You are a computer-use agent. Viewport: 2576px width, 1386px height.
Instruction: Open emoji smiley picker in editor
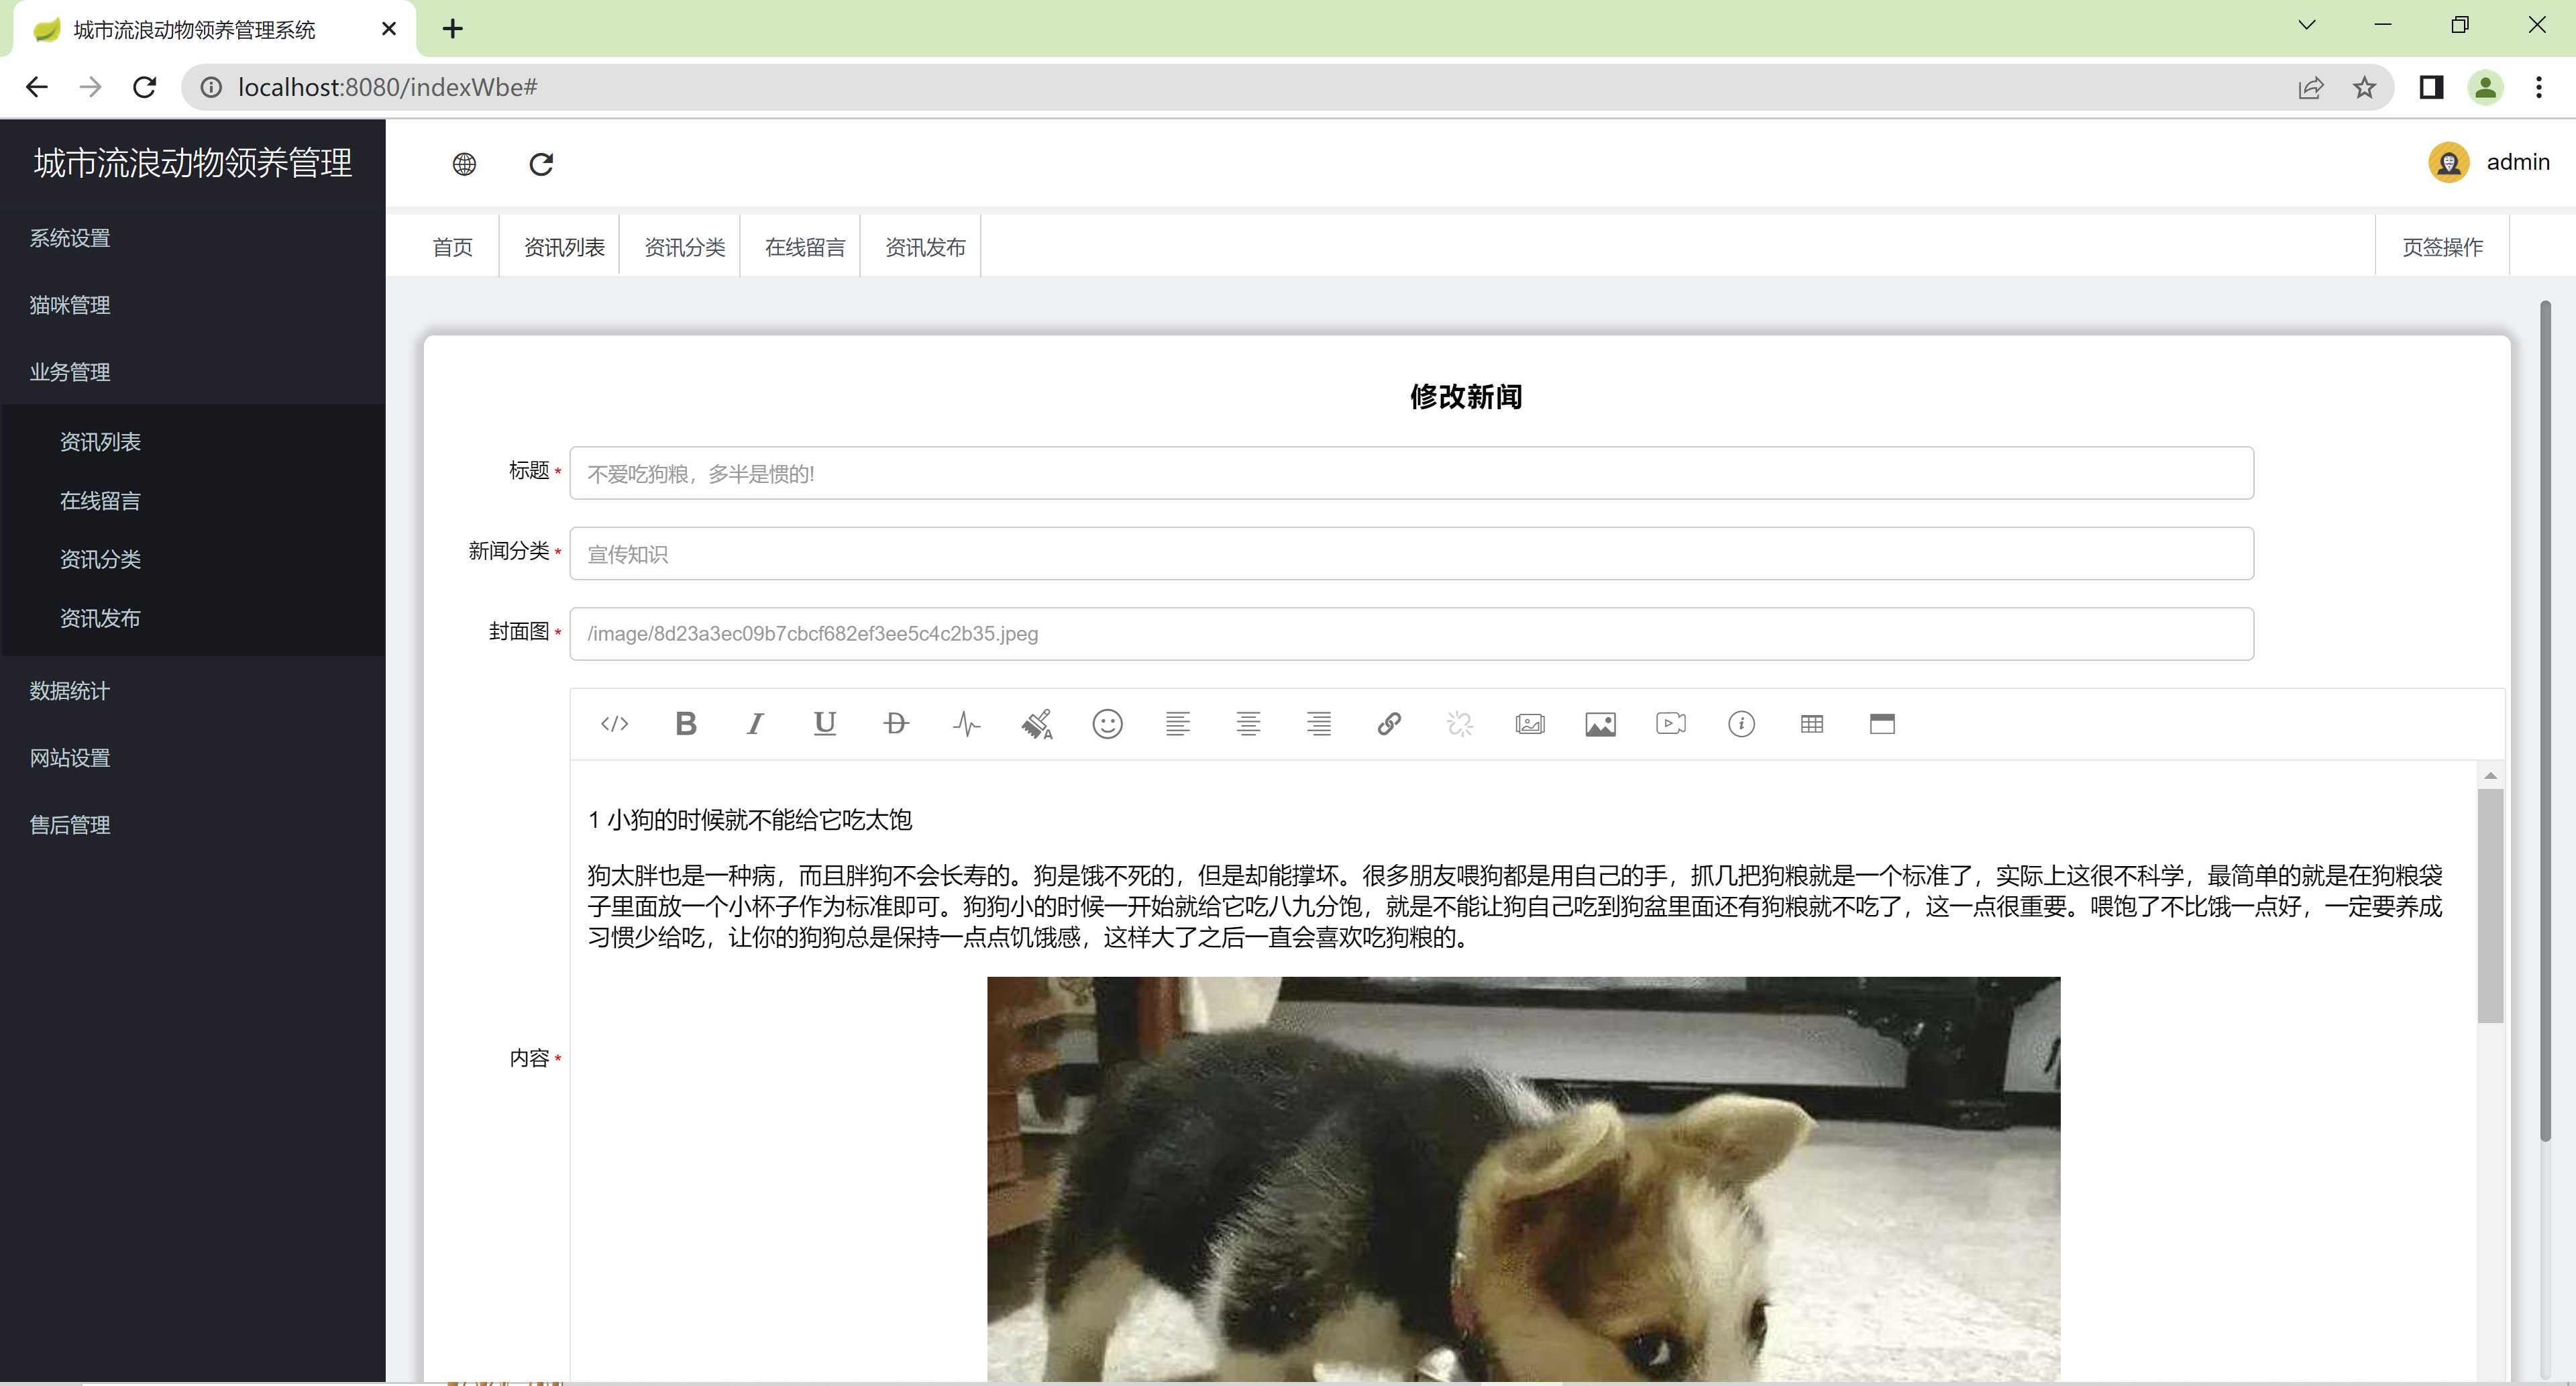[1107, 724]
